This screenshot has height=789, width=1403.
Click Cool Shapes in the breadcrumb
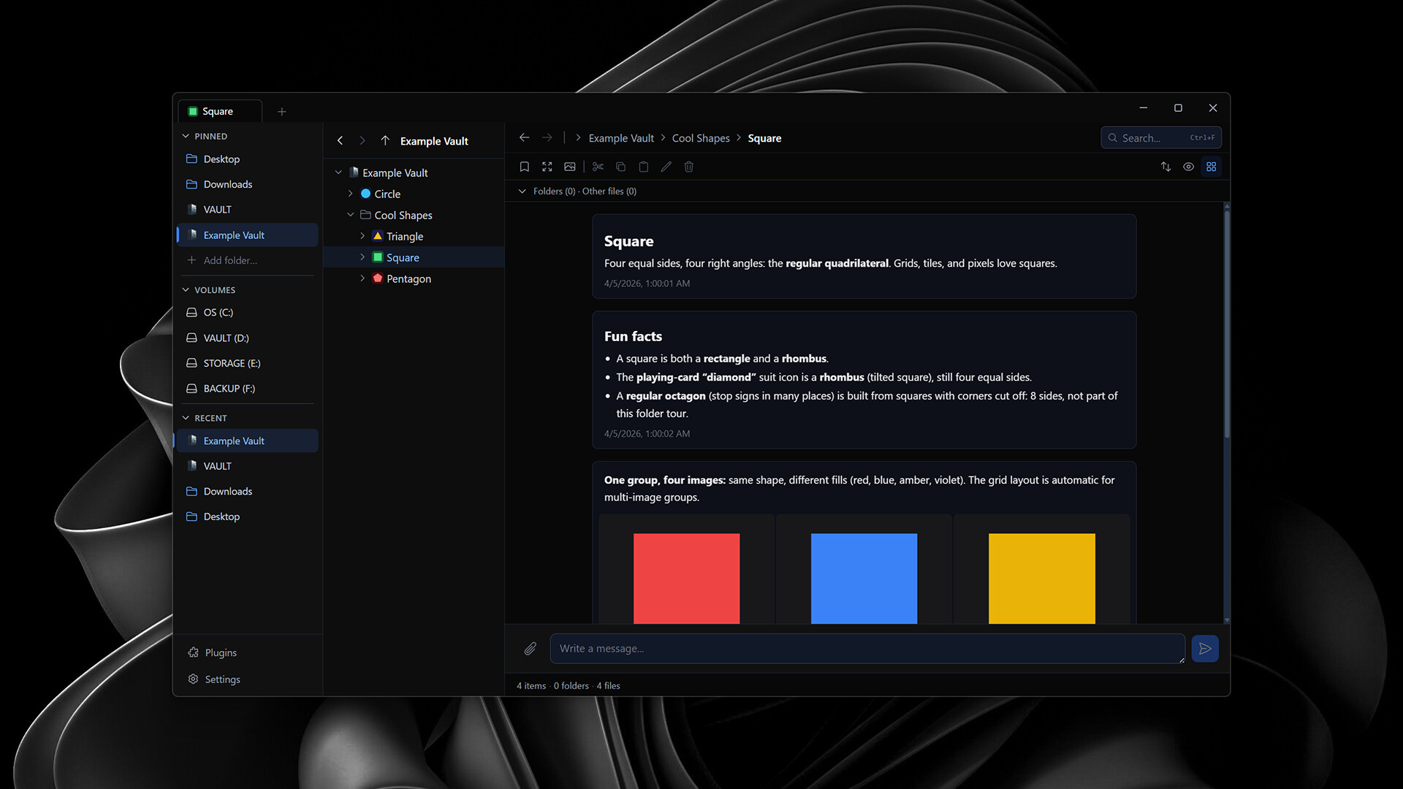pyautogui.click(x=700, y=138)
